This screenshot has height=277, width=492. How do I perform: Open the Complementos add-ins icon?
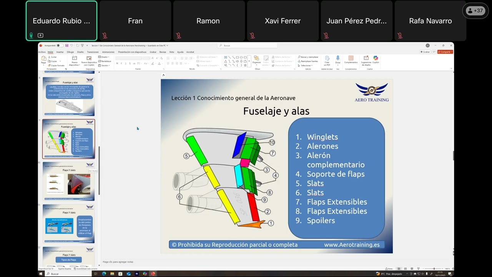point(351,58)
